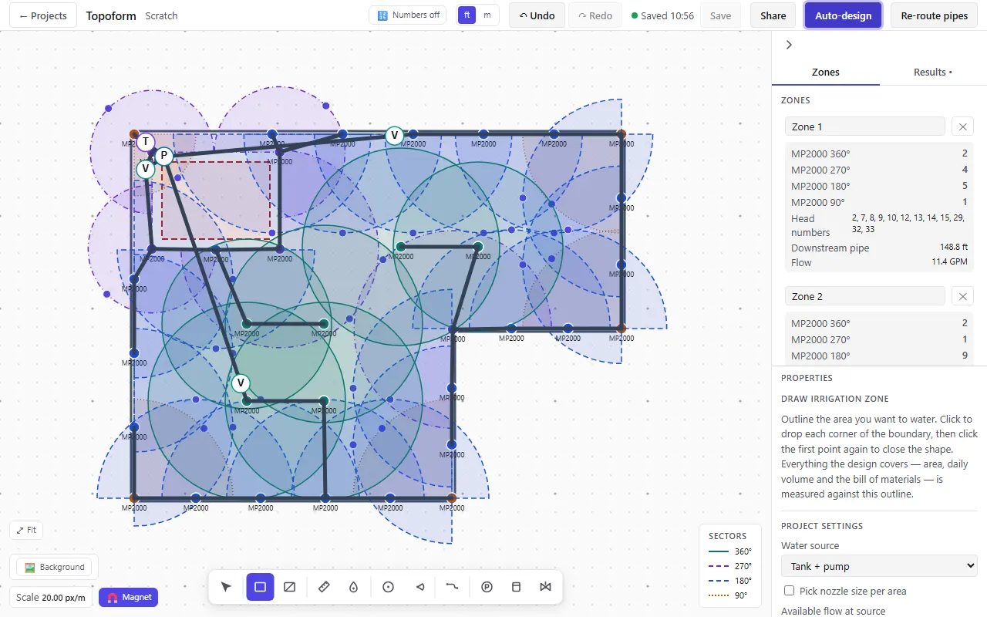Click the Downstream pipe 148.8 ft value

953,247
